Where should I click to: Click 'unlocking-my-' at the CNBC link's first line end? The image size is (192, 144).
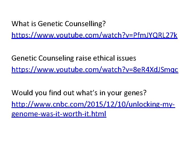[152, 104]
